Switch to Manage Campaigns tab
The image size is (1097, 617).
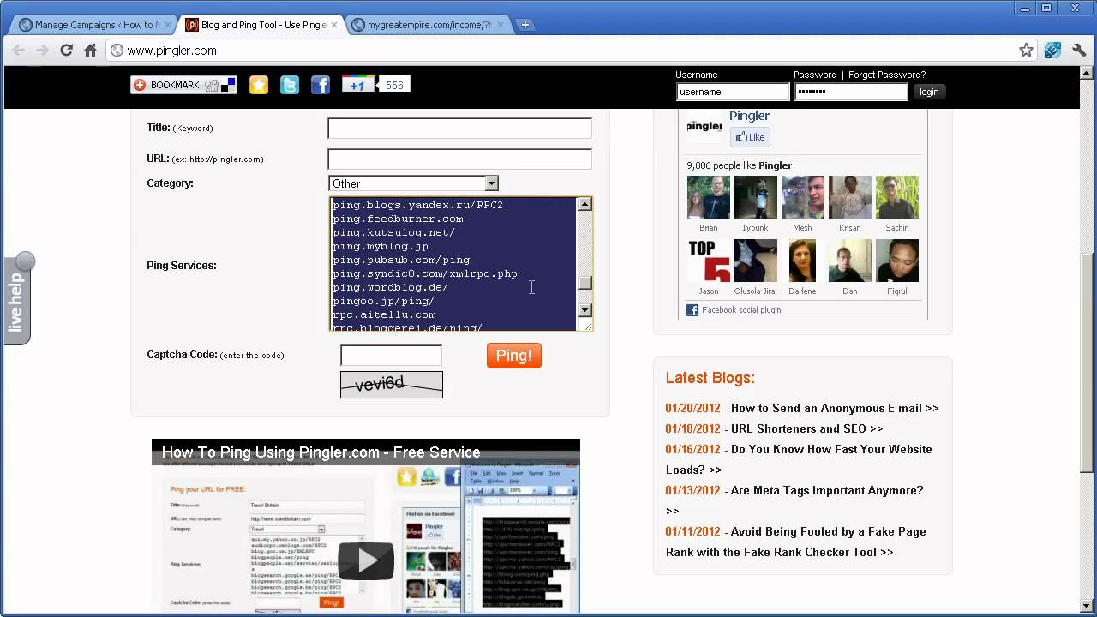pyautogui.click(x=94, y=25)
